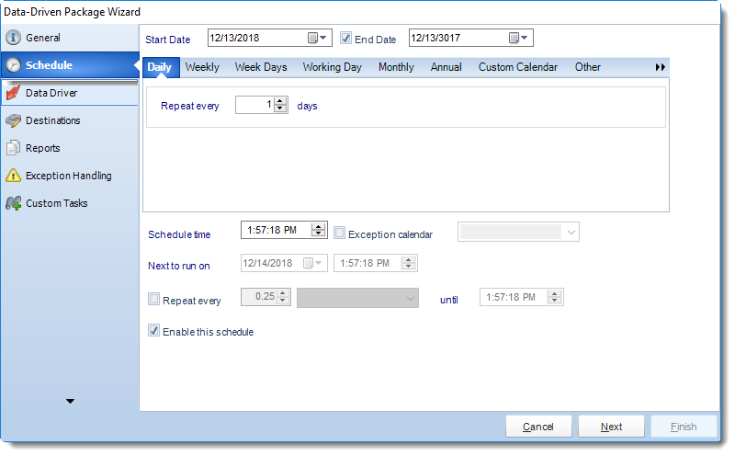The width and height of the screenshot is (735, 456).
Task: Go to the Custom Tasks section
Action: point(70,203)
